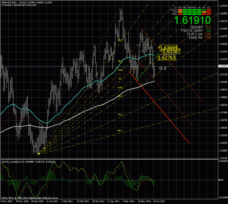
Task: Click the 38.2 Fibonacci fan label
Action: (x=120, y=62)
